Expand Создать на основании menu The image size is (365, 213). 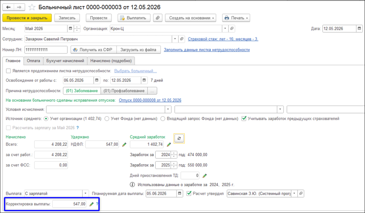tap(190, 18)
